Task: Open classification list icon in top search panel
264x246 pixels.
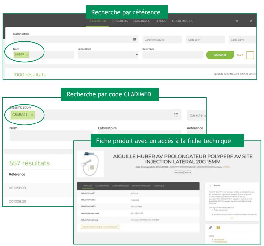Action: pyautogui.click(x=135, y=39)
